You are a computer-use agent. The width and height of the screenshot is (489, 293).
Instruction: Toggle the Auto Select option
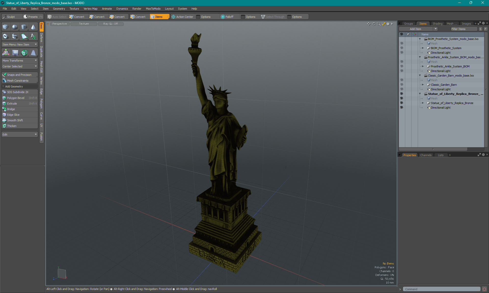pos(57,17)
